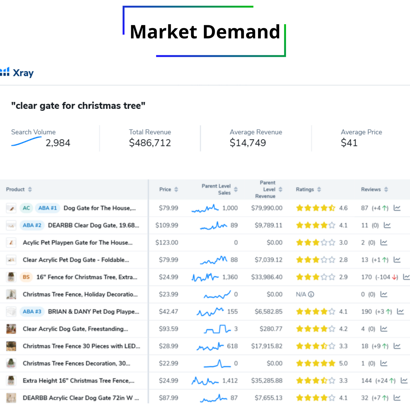
Task: Sort table by Price column
Action: (176, 189)
